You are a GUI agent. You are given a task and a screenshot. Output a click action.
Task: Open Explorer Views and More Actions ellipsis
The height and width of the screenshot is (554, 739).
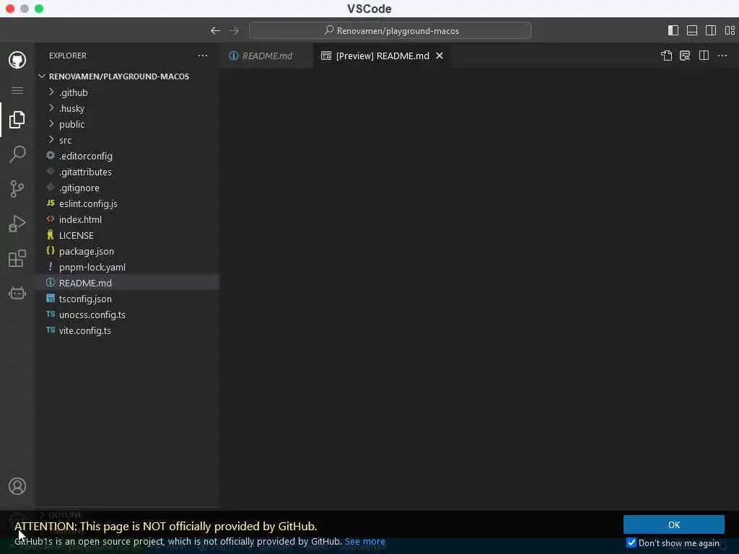203,56
